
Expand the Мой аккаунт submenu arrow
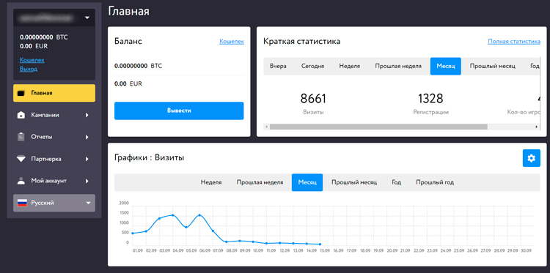(x=87, y=181)
